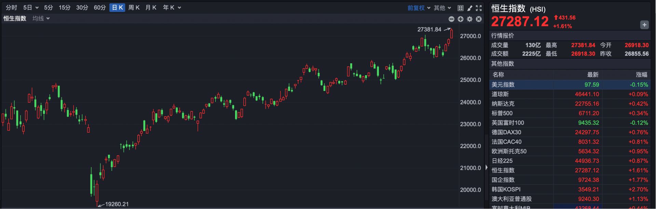Image resolution: width=656 pixels, height=209 pixels.
Task: Expand the 年K period dropdown
Action: (x=172, y=7)
